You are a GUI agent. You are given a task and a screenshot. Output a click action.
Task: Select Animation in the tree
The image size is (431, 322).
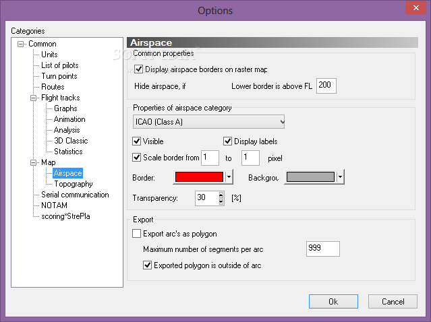(x=69, y=119)
